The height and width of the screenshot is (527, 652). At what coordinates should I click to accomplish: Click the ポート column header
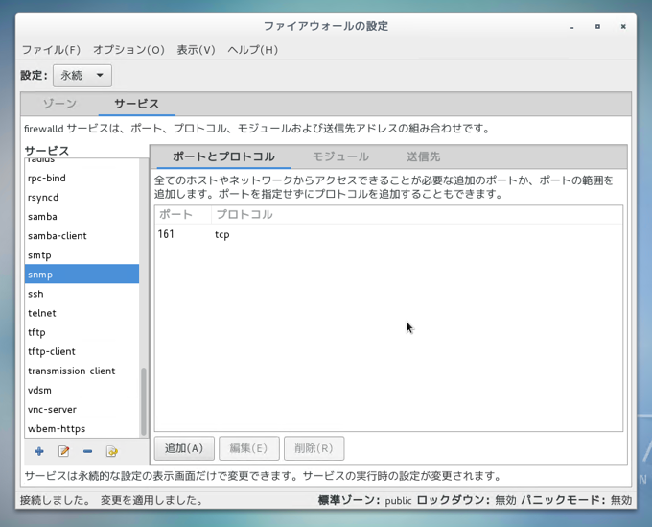(x=183, y=214)
